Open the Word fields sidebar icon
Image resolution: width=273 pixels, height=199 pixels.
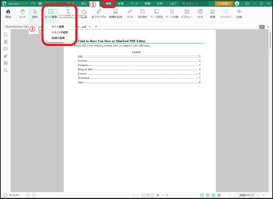pos(5,63)
